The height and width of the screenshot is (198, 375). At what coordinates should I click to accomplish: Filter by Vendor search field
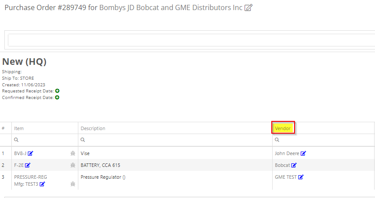323,140
